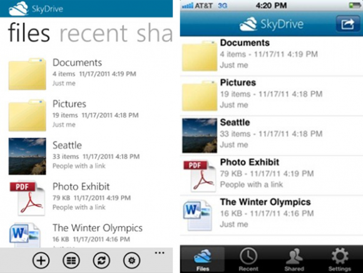Viewport: 363px width, 273px height.
Task: Tap the add (plus) icon in Windows Phone bar
Action: 41,261
